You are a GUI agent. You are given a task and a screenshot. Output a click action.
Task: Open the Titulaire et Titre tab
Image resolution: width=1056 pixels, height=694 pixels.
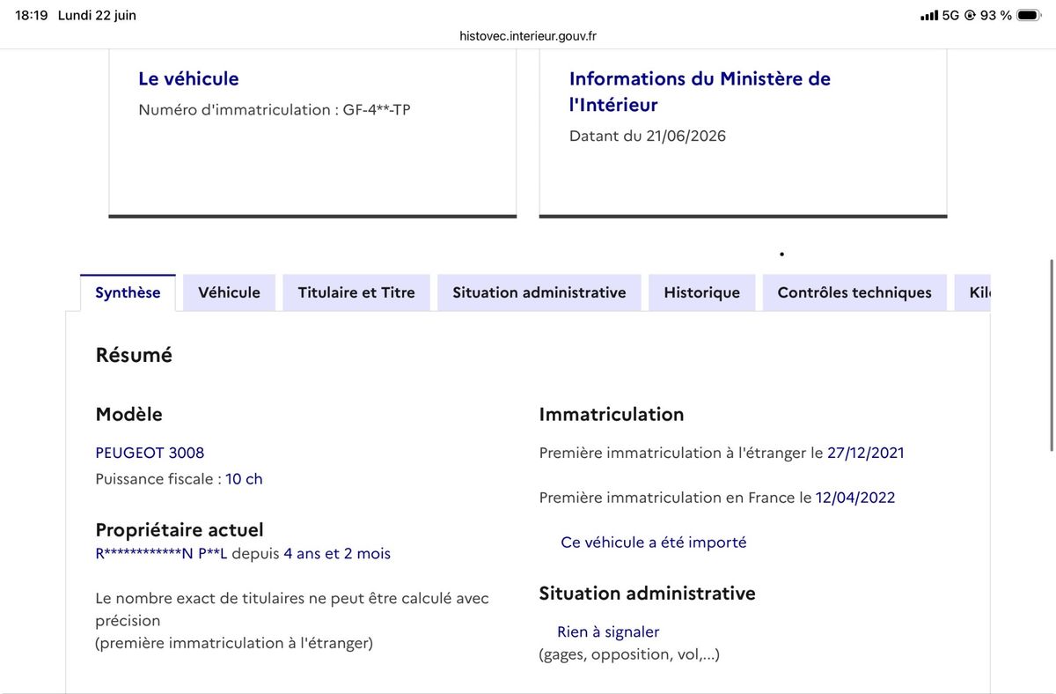click(x=356, y=292)
